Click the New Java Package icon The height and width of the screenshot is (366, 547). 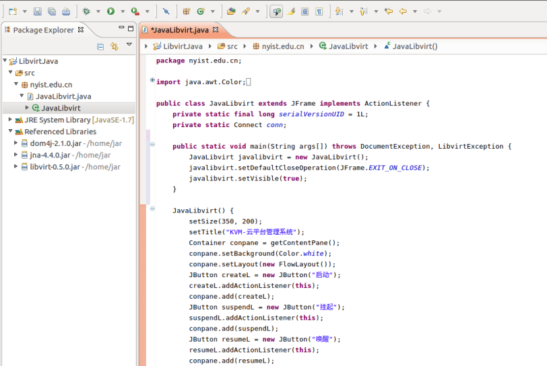click(x=187, y=11)
